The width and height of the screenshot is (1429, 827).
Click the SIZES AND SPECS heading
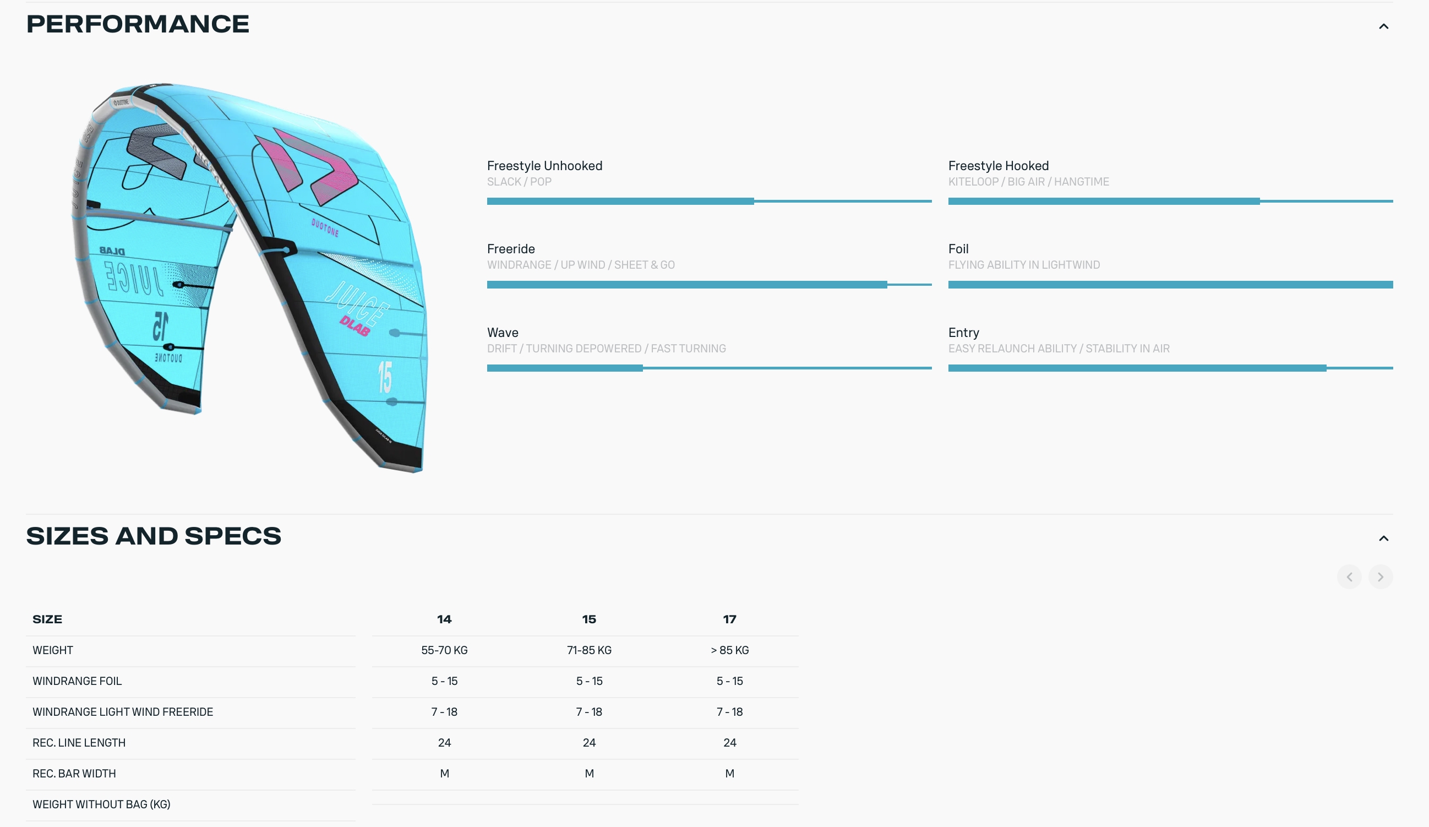(x=154, y=536)
